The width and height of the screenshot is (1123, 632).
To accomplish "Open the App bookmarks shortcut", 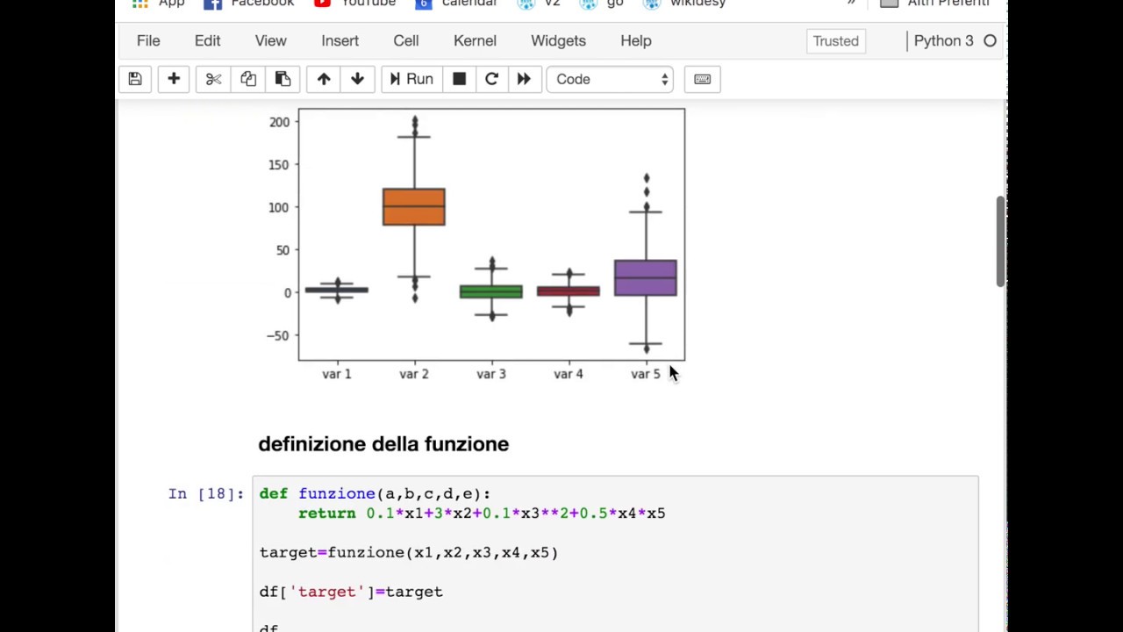I will pos(158,4).
